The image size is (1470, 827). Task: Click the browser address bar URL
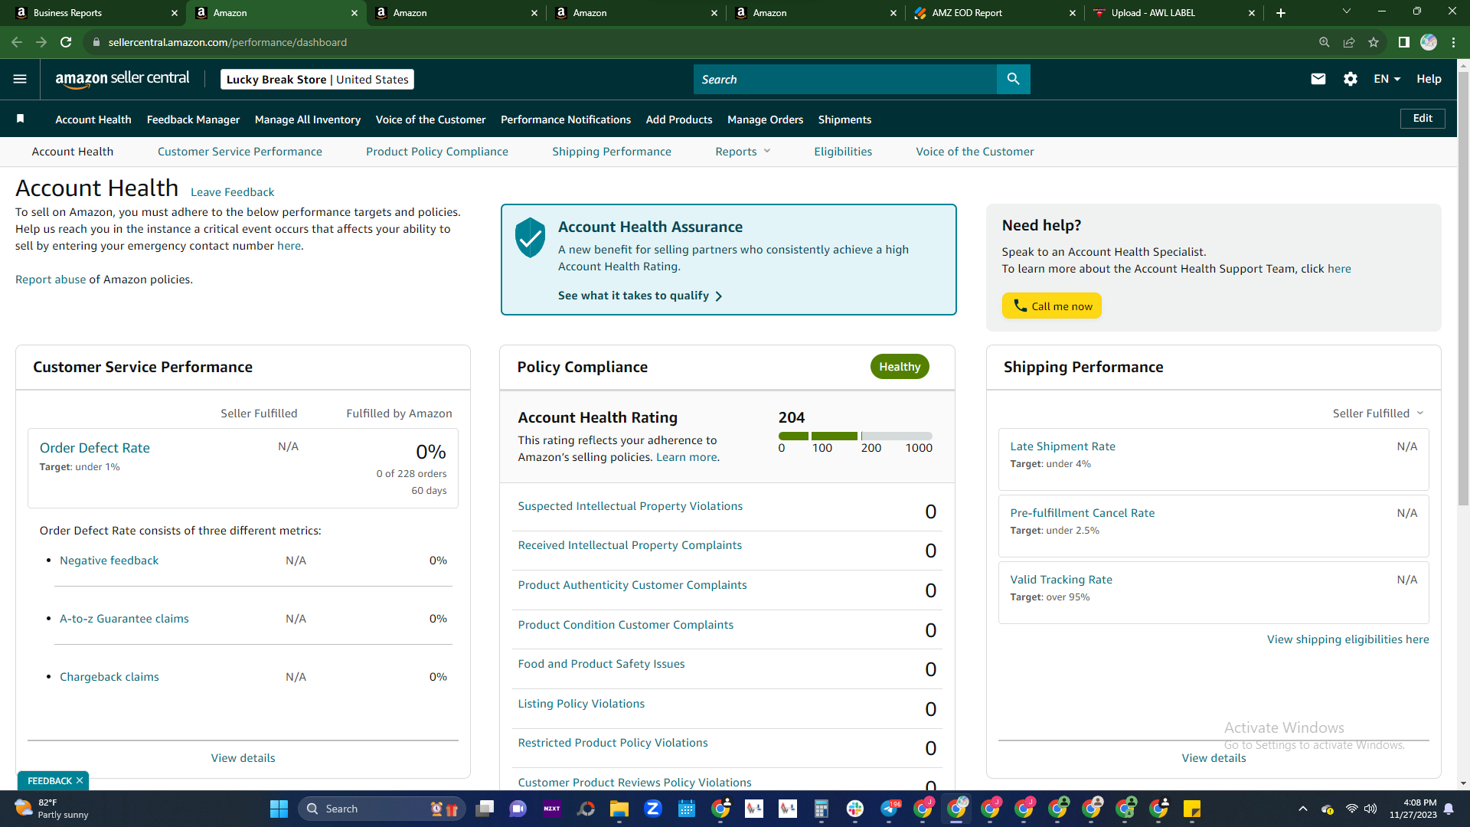click(x=227, y=42)
